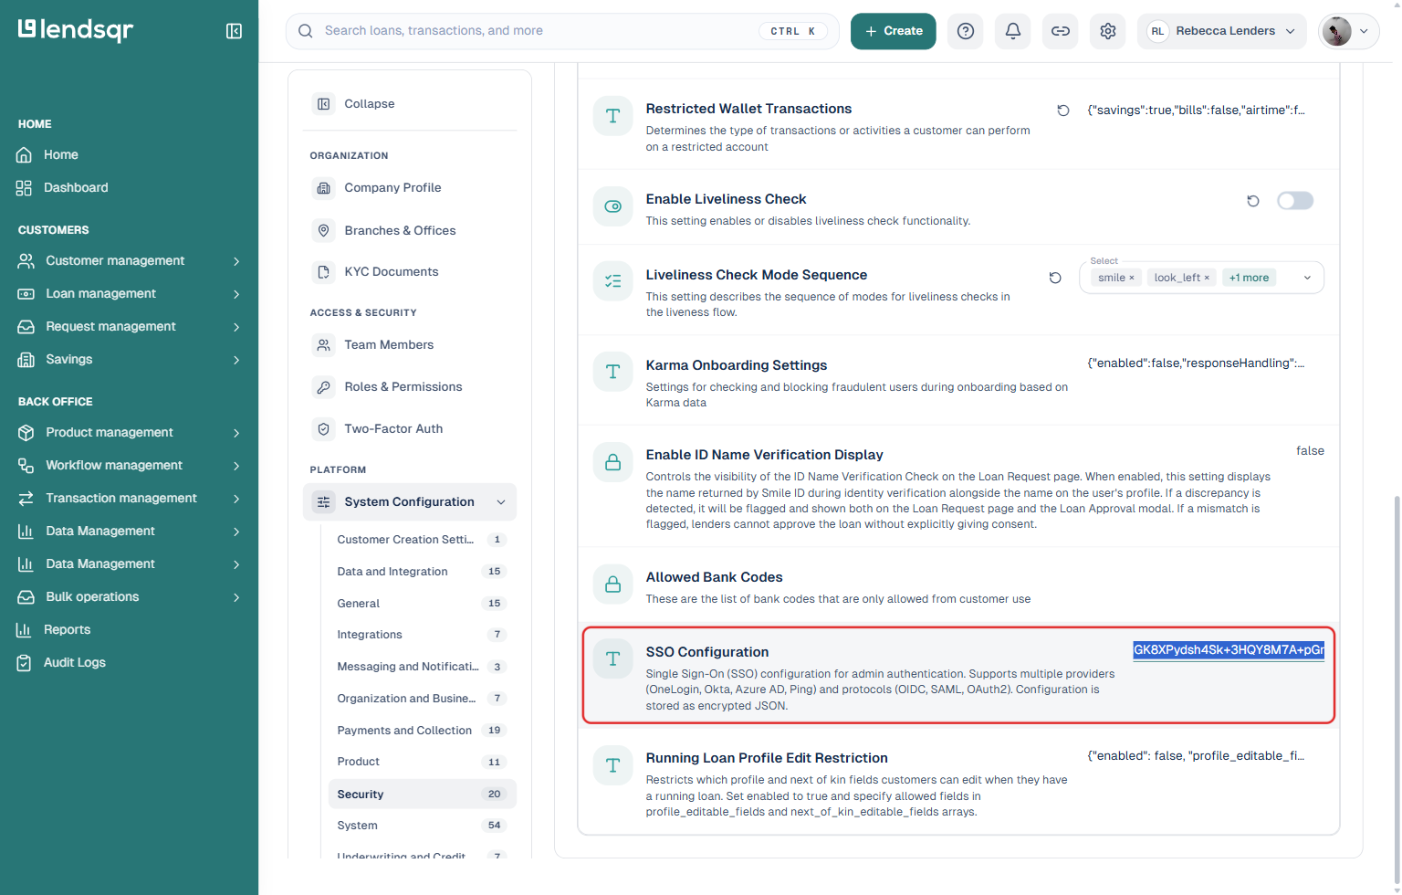The height and width of the screenshot is (895, 1402).
Task: Collapse the main sidebar with the panel icon
Action: pyautogui.click(x=234, y=31)
